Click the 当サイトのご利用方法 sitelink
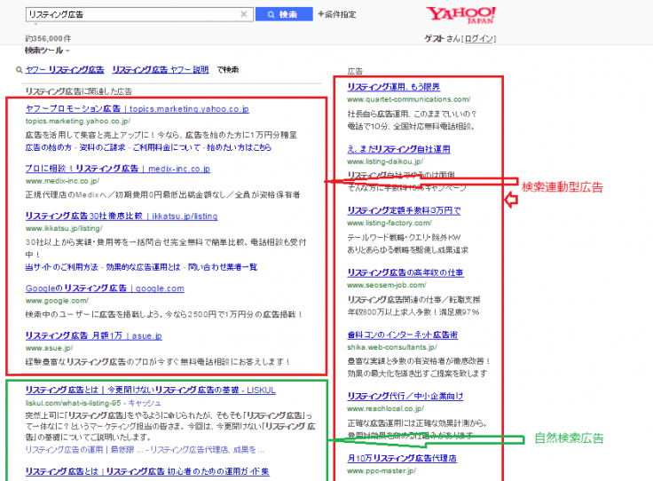 click(x=61, y=267)
